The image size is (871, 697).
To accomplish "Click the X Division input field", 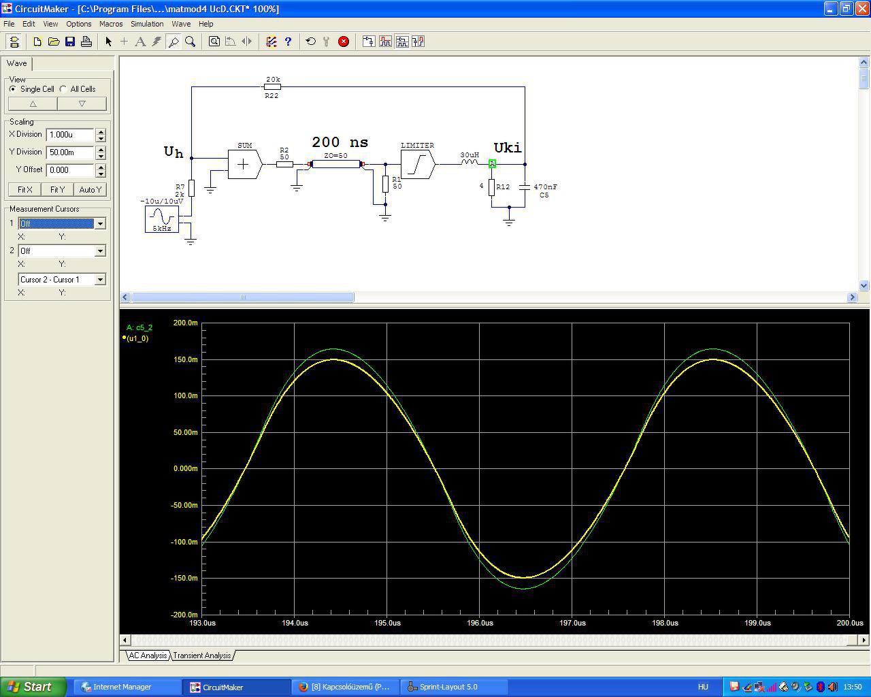I will (70, 135).
